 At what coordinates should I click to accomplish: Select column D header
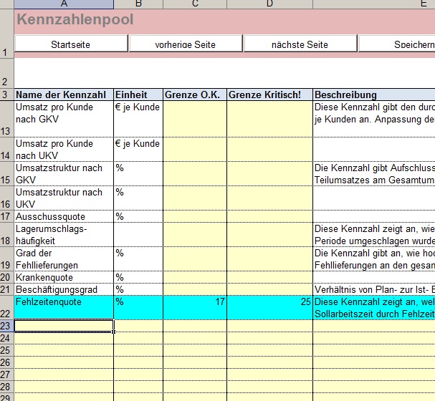coord(269,4)
